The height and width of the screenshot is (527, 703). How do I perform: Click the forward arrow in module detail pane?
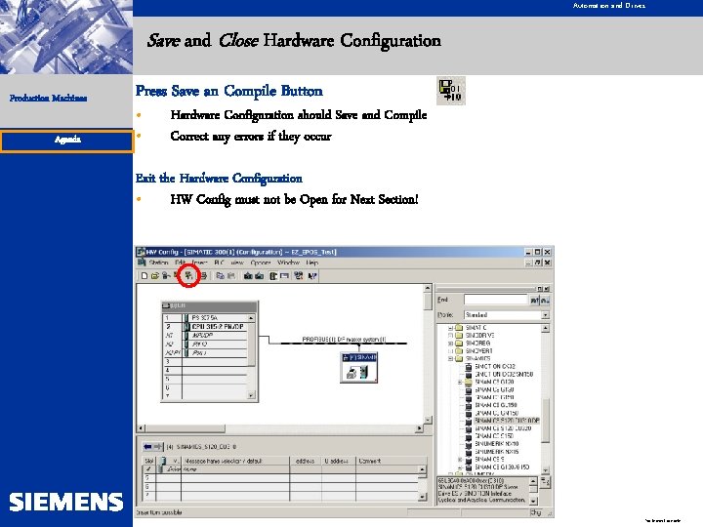pyautogui.click(x=158, y=446)
